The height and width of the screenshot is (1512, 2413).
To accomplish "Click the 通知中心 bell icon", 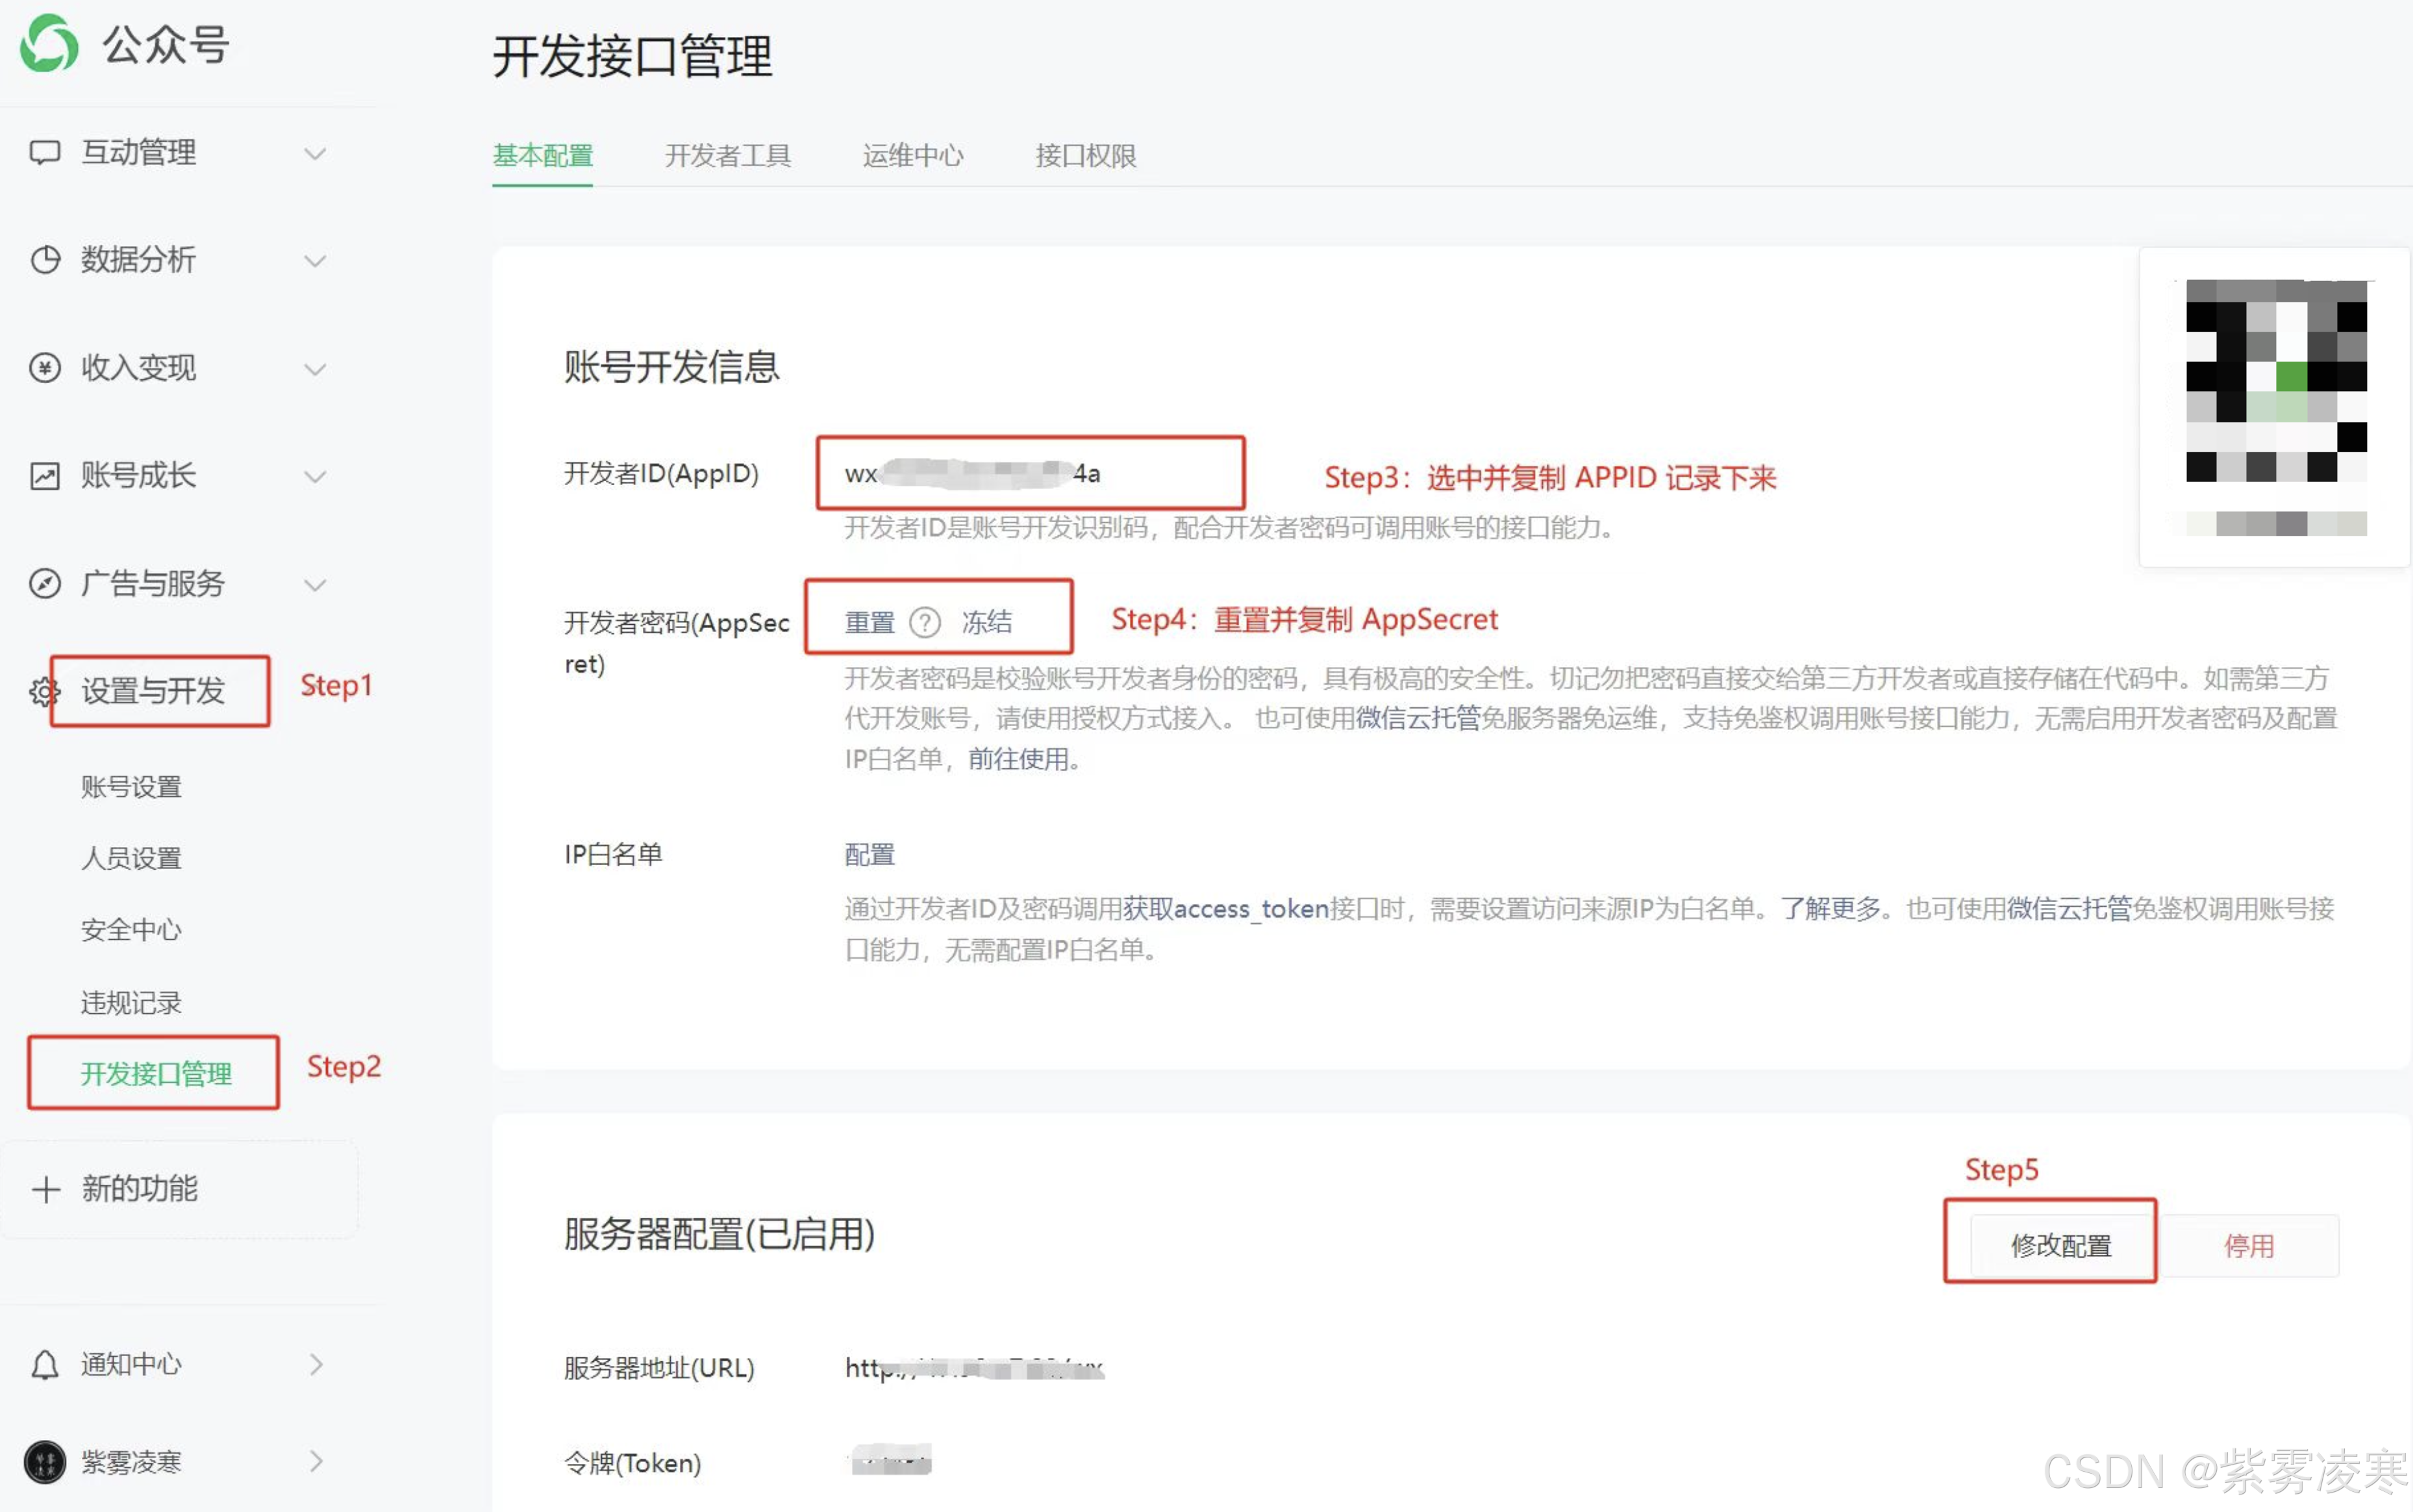I will 45,1365.
